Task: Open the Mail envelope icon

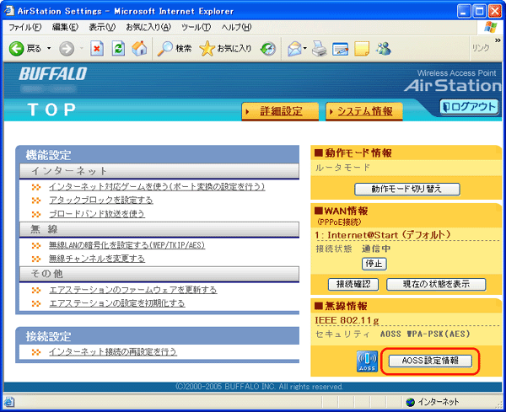Action: [294, 49]
